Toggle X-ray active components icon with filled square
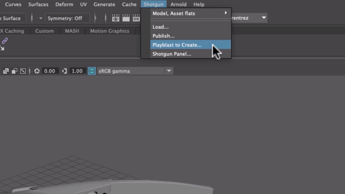 point(15,71)
